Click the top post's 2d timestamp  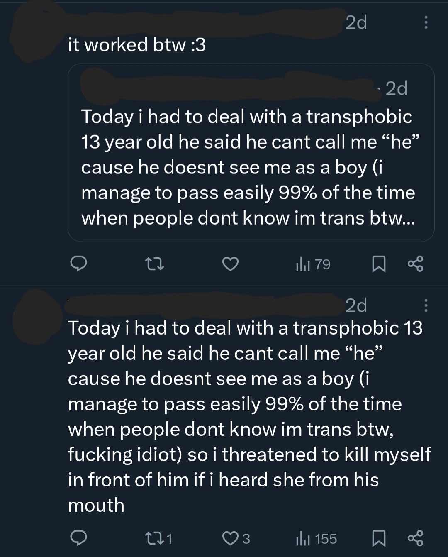tap(356, 22)
